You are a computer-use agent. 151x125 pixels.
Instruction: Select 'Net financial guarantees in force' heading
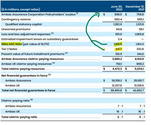[24, 76]
